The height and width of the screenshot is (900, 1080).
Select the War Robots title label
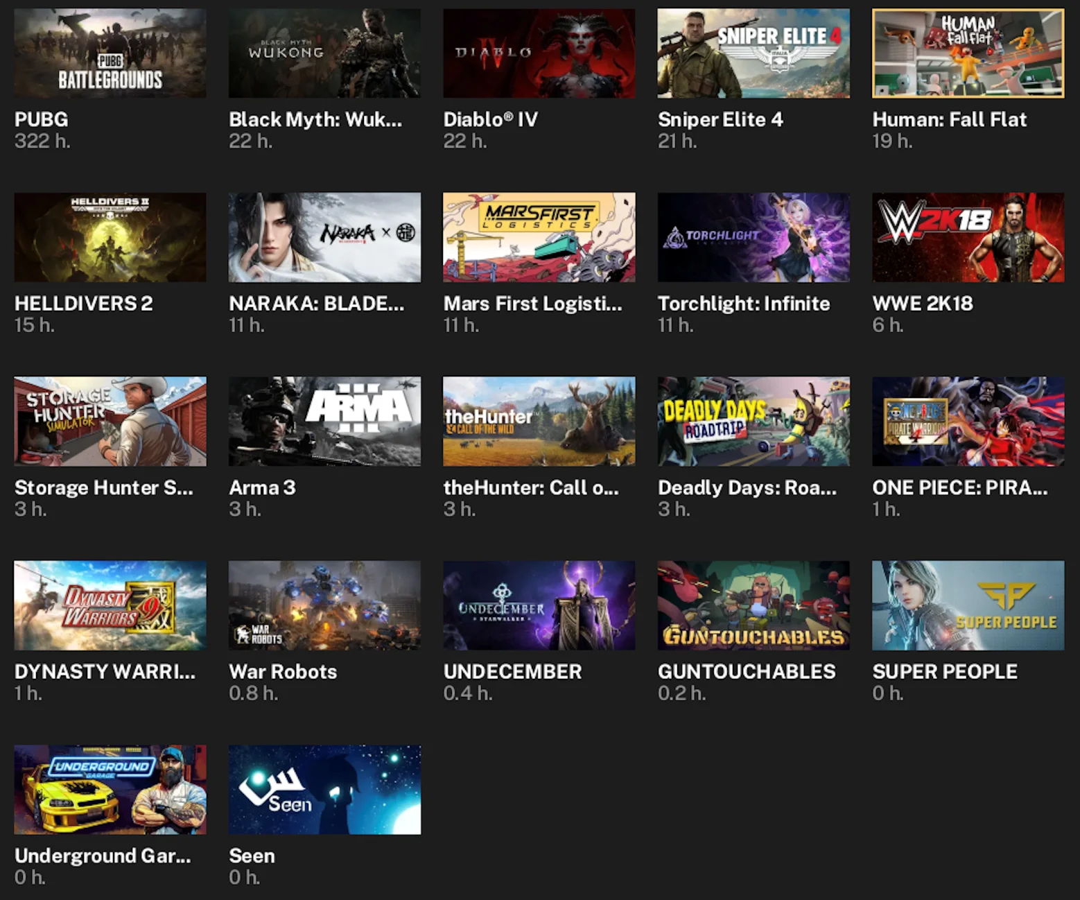pos(282,672)
